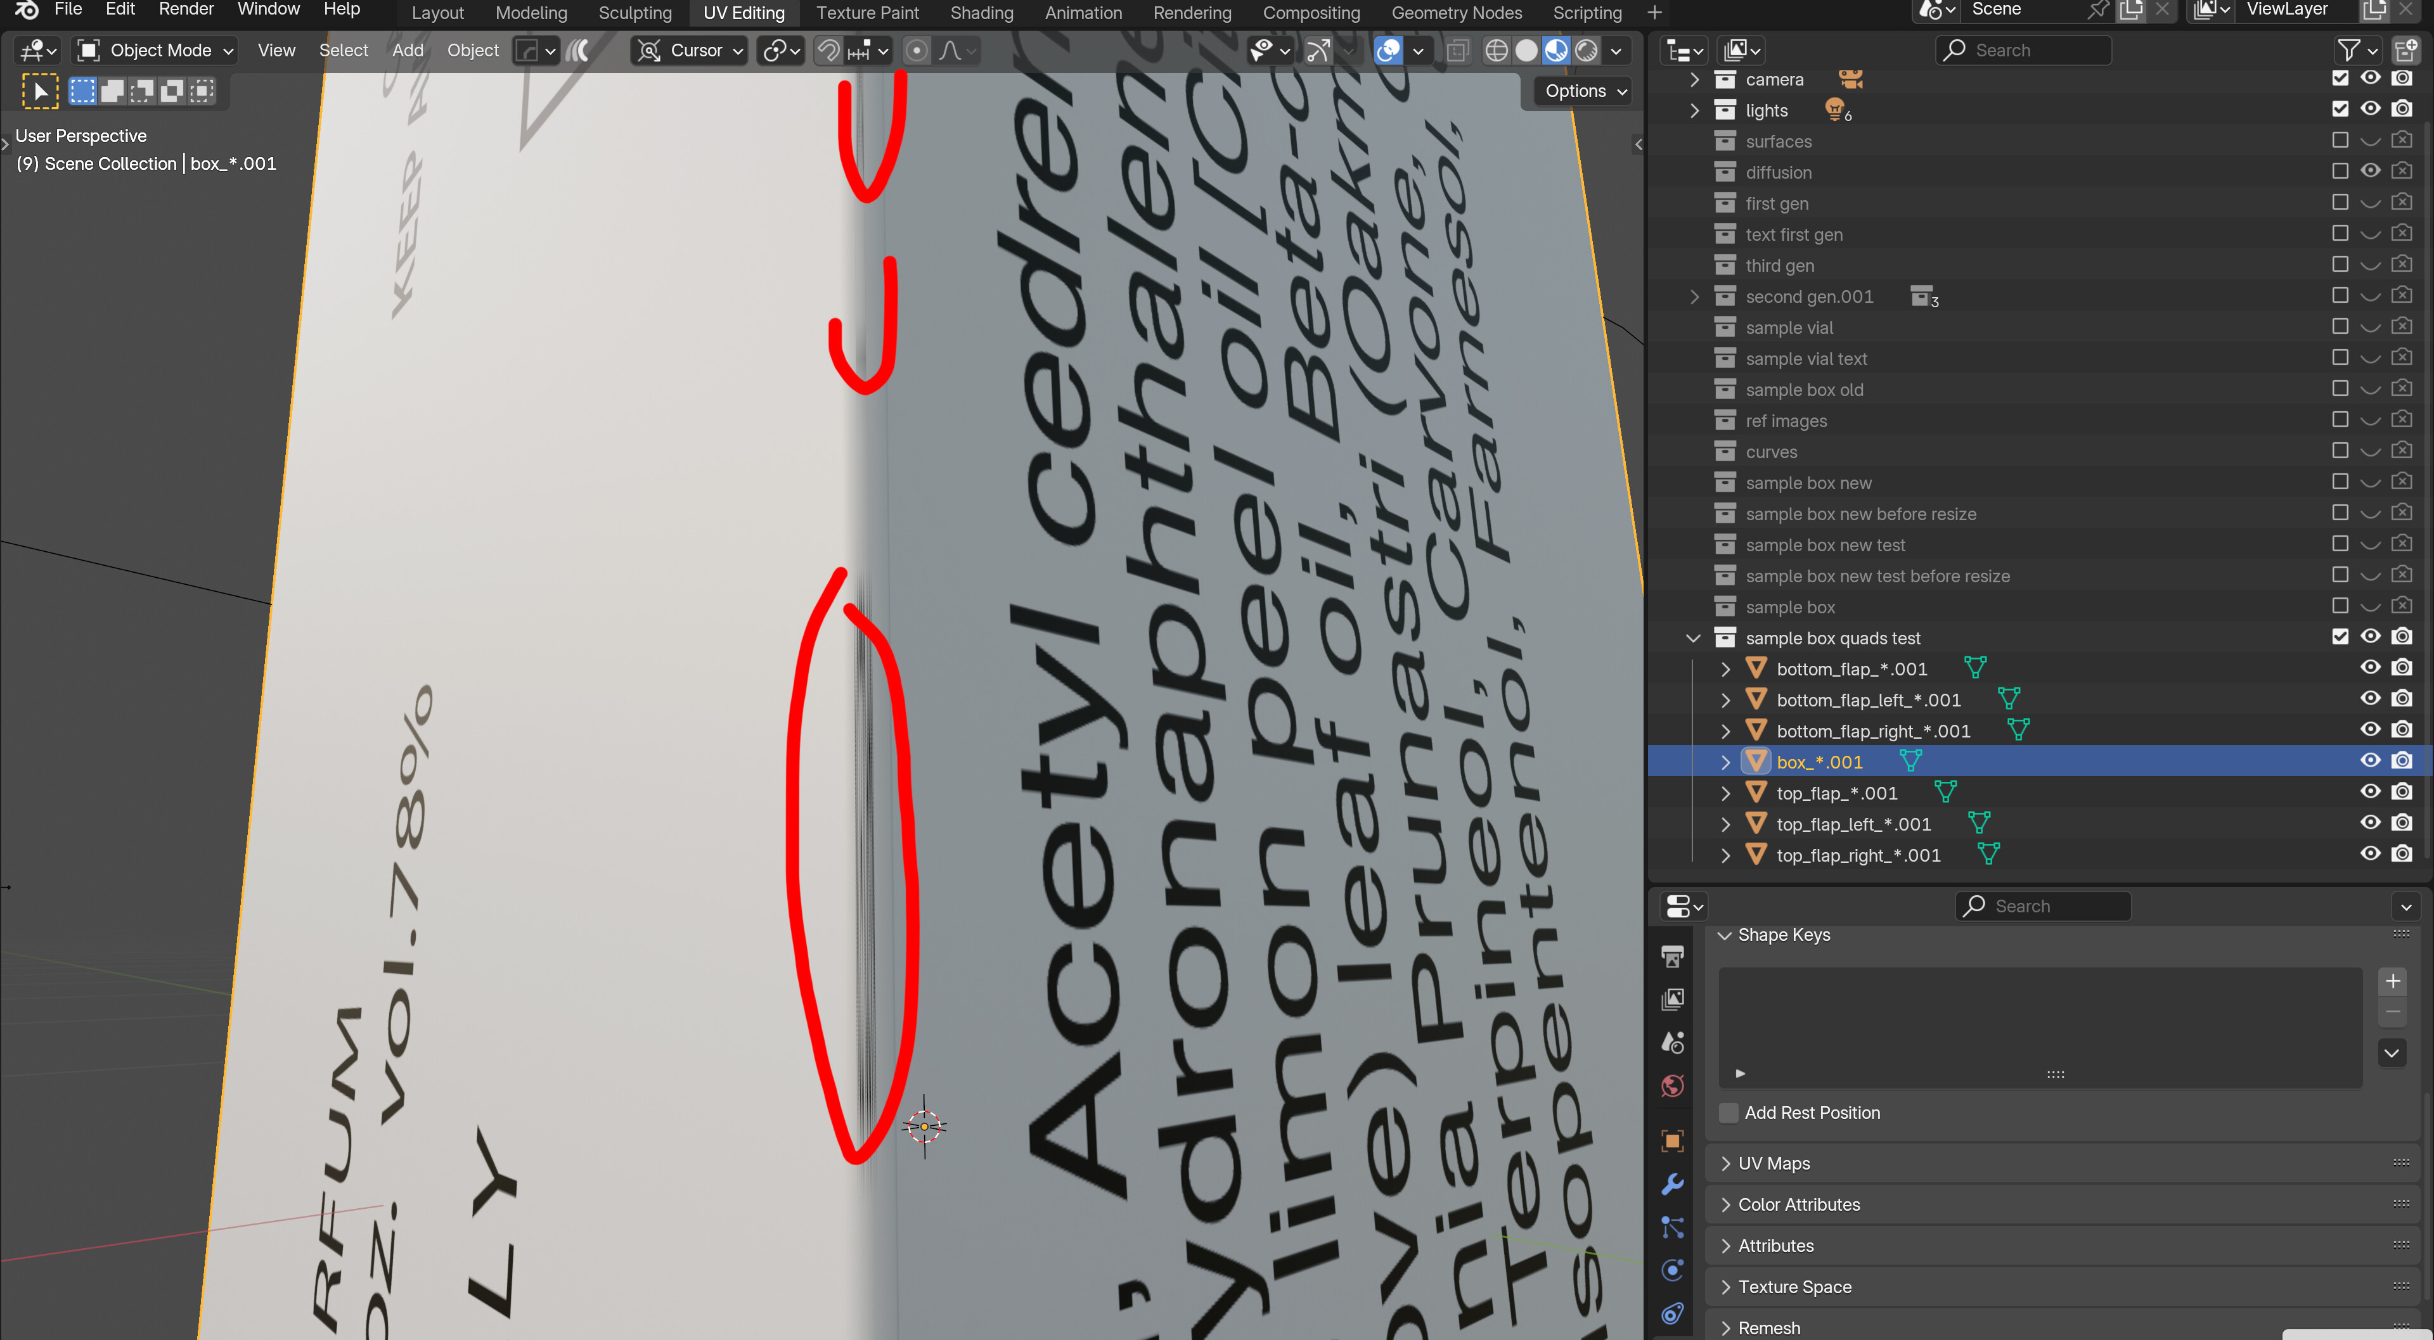Switch to the Geometry Nodes workspace

tap(1456, 13)
